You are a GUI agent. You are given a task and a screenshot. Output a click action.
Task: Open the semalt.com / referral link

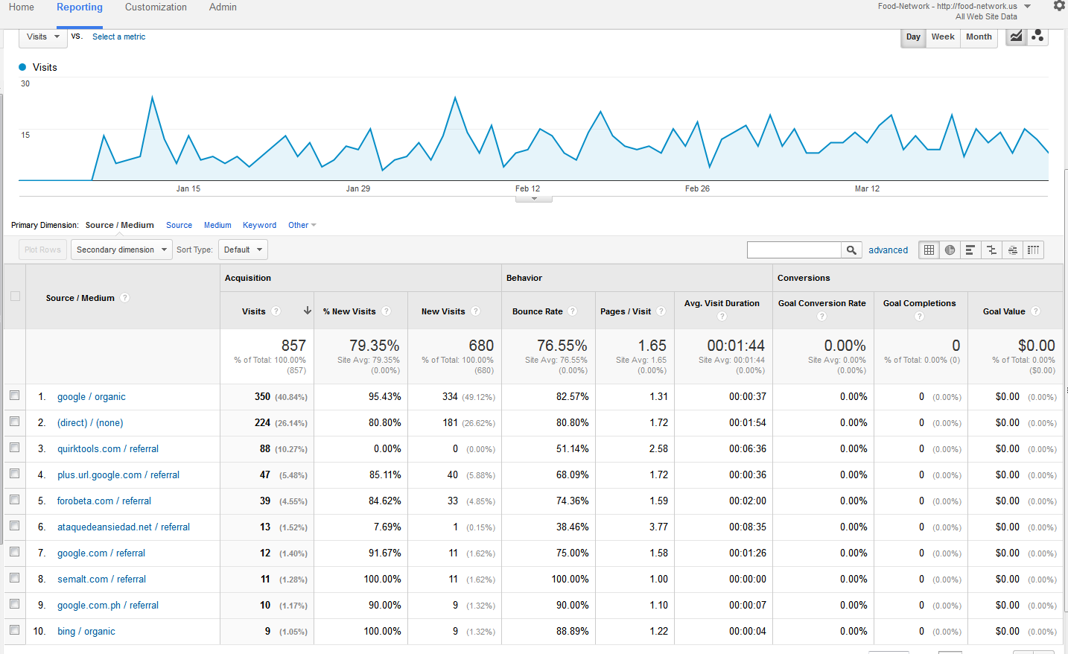tap(101, 580)
